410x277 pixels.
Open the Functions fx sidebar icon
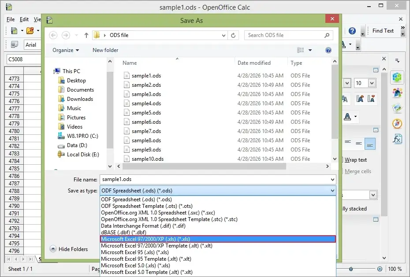(397, 139)
